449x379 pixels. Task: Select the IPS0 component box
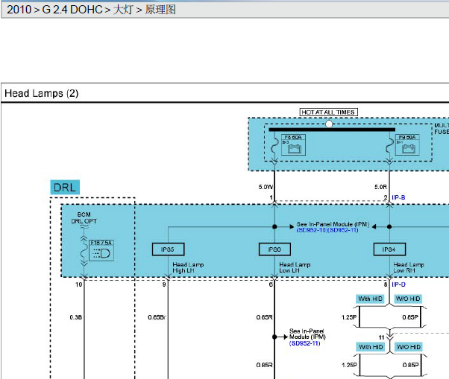point(274,249)
